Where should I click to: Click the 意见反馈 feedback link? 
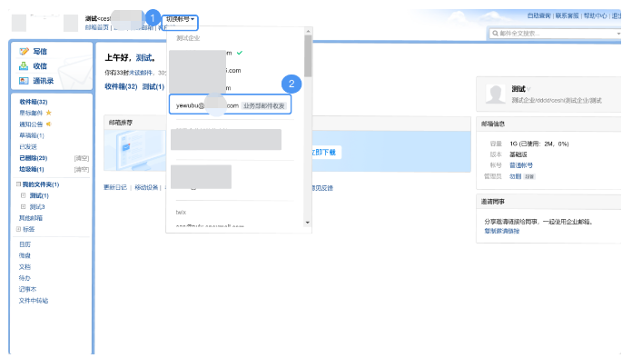(322, 188)
